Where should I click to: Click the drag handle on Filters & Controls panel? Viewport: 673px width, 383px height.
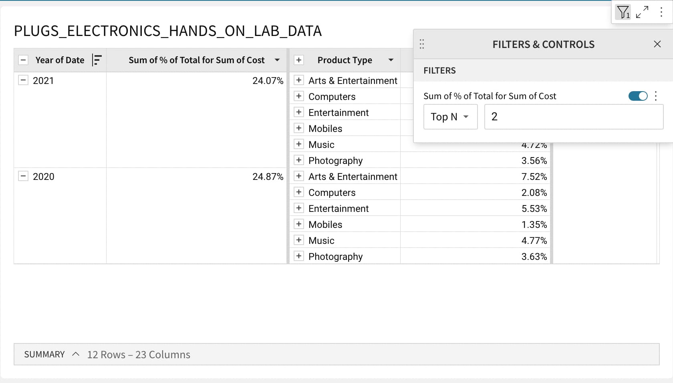(x=422, y=44)
